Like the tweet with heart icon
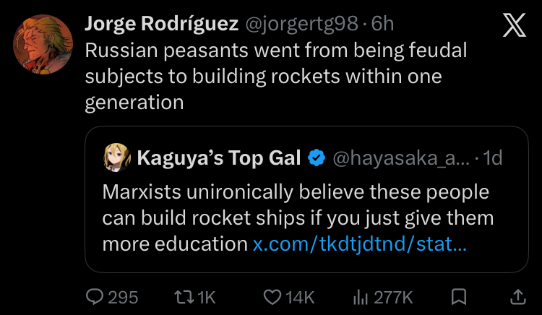 (272, 298)
